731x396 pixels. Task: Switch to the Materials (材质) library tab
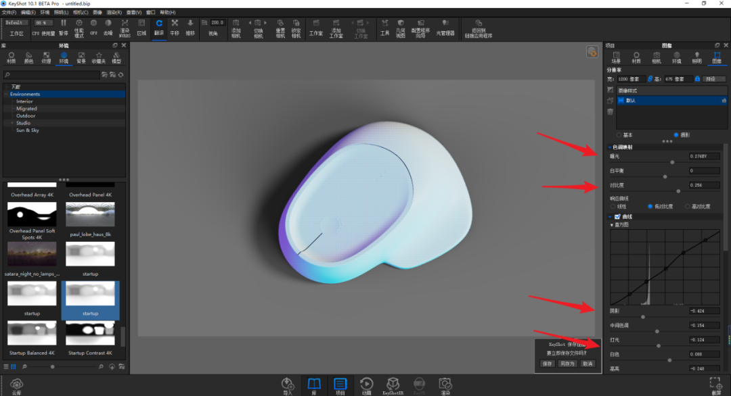click(12, 57)
